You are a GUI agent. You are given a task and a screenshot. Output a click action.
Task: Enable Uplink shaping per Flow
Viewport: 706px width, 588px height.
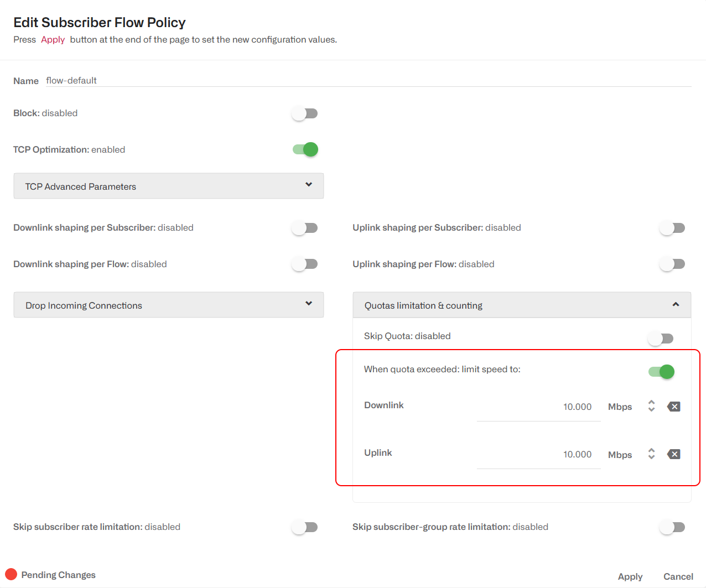pos(672,264)
